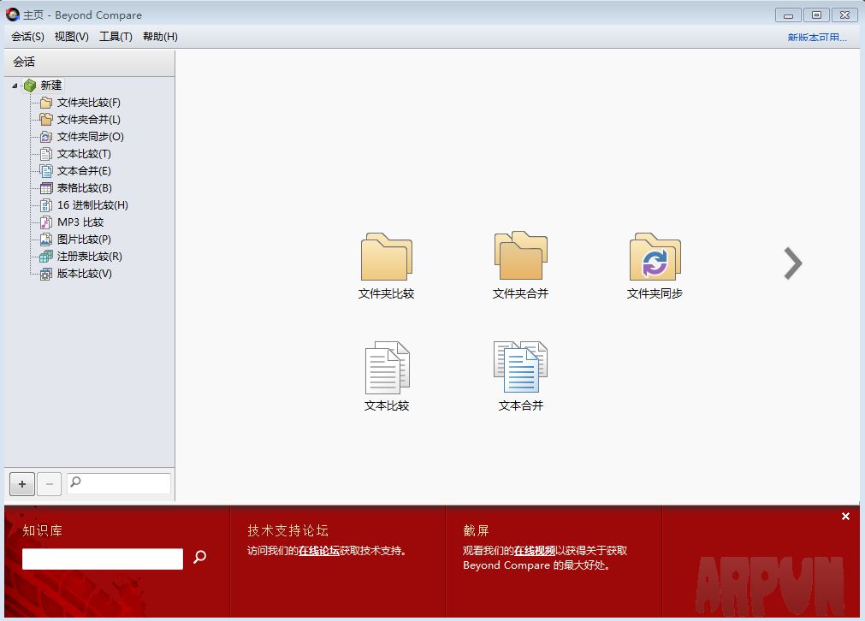Open the 视图(V) menu
The width and height of the screenshot is (865, 621).
tap(72, 37)
